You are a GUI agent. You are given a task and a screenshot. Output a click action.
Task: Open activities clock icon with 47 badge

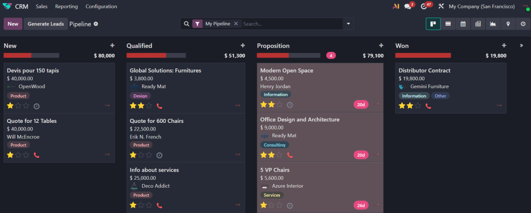point(425,6)
